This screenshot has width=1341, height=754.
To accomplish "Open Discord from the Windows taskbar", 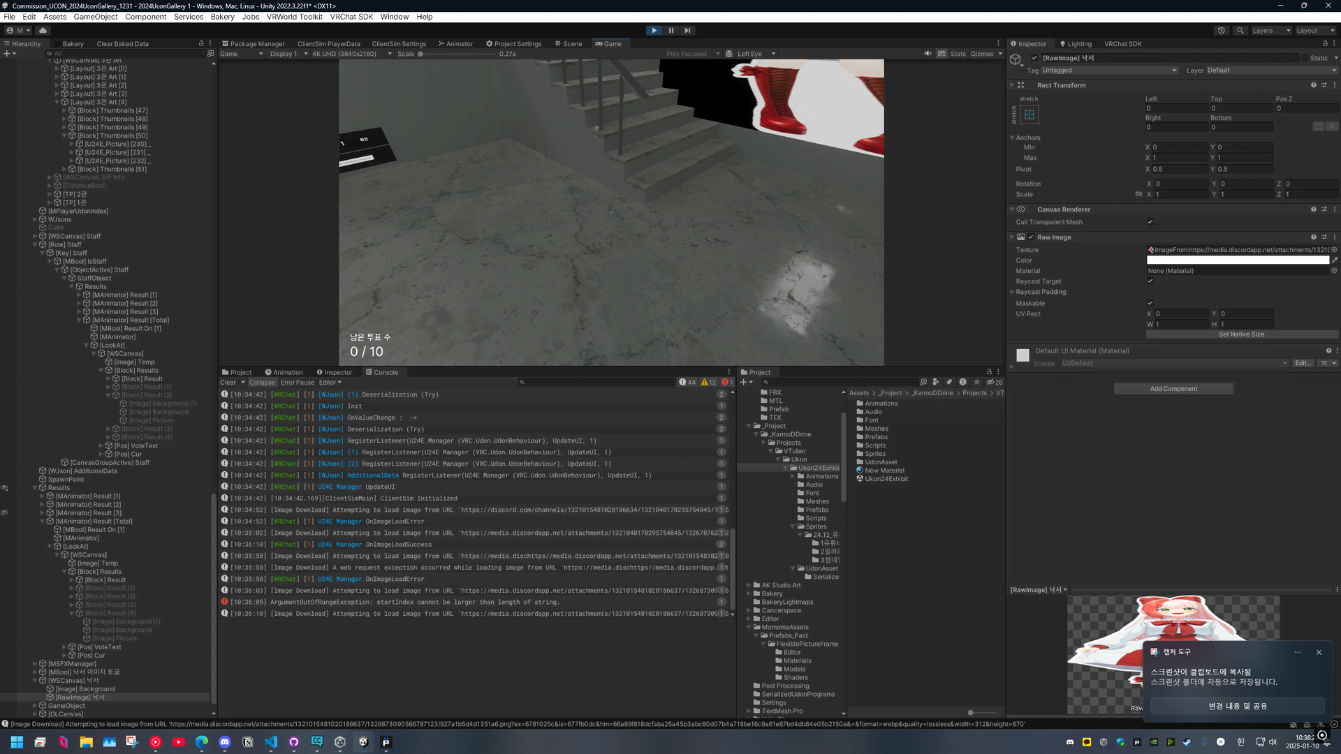I will tap(225, 742).
